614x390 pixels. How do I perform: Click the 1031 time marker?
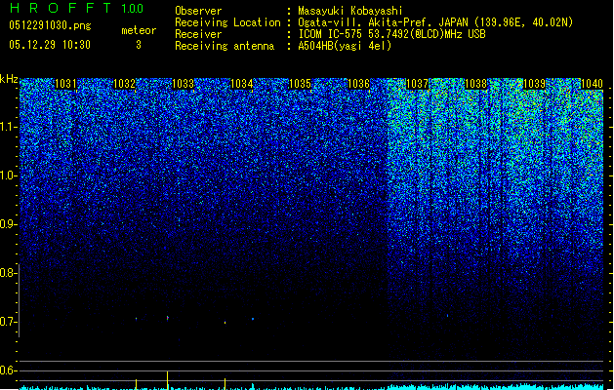pos(65,84)
